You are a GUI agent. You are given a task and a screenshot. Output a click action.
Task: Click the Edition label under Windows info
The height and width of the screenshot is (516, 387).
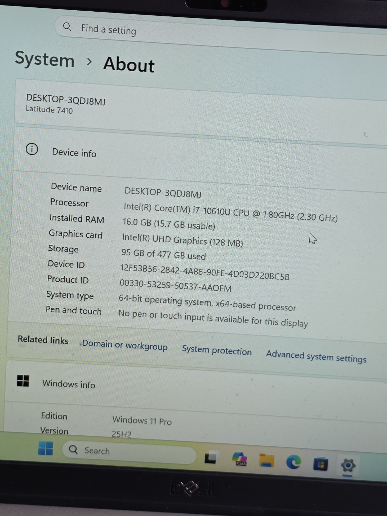54,416
